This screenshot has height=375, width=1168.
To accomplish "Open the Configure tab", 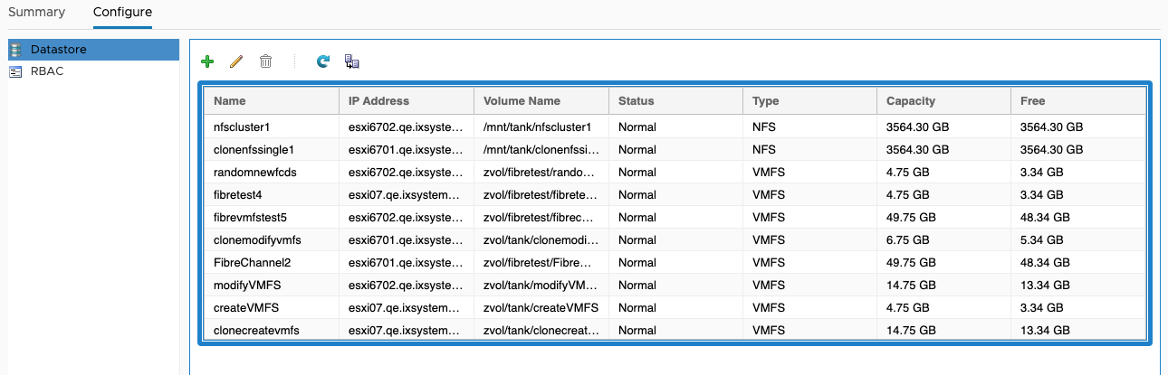I will click(x=122, y=13).
